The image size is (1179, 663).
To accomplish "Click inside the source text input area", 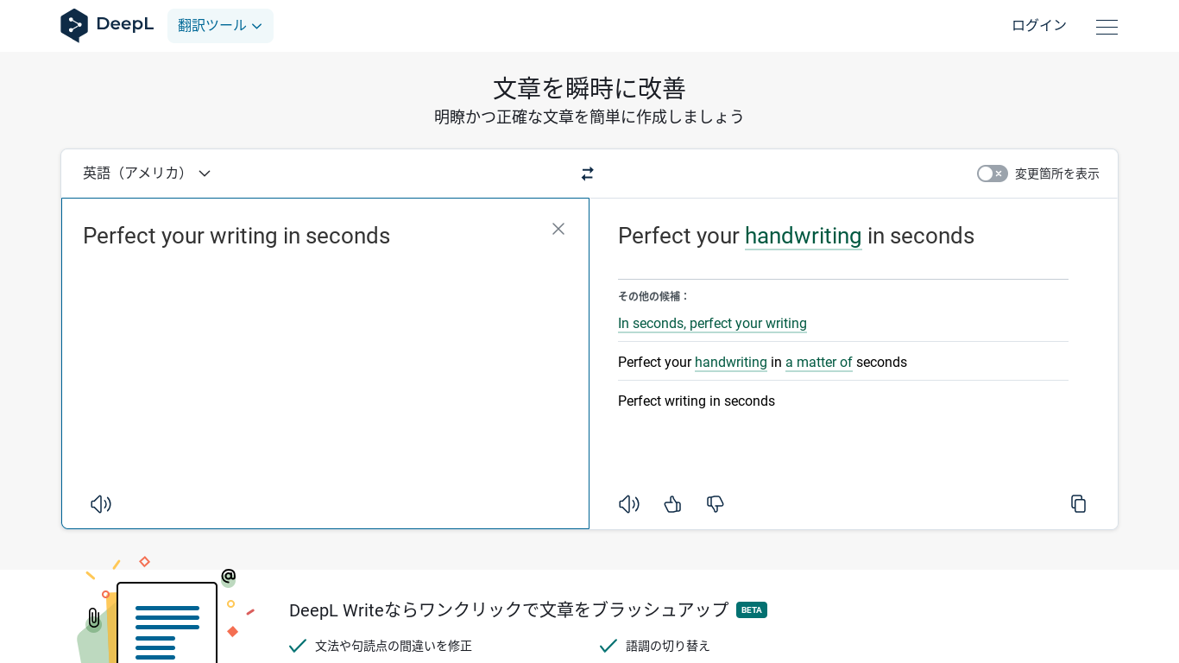I will pos(325,363).
